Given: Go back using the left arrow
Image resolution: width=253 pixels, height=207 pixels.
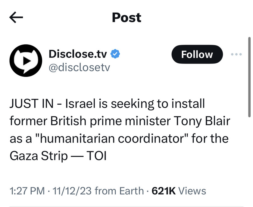Looking at the screenshot, I should click(x=16, y=17).
